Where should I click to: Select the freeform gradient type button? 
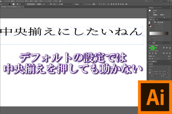(x=162, y=22)
